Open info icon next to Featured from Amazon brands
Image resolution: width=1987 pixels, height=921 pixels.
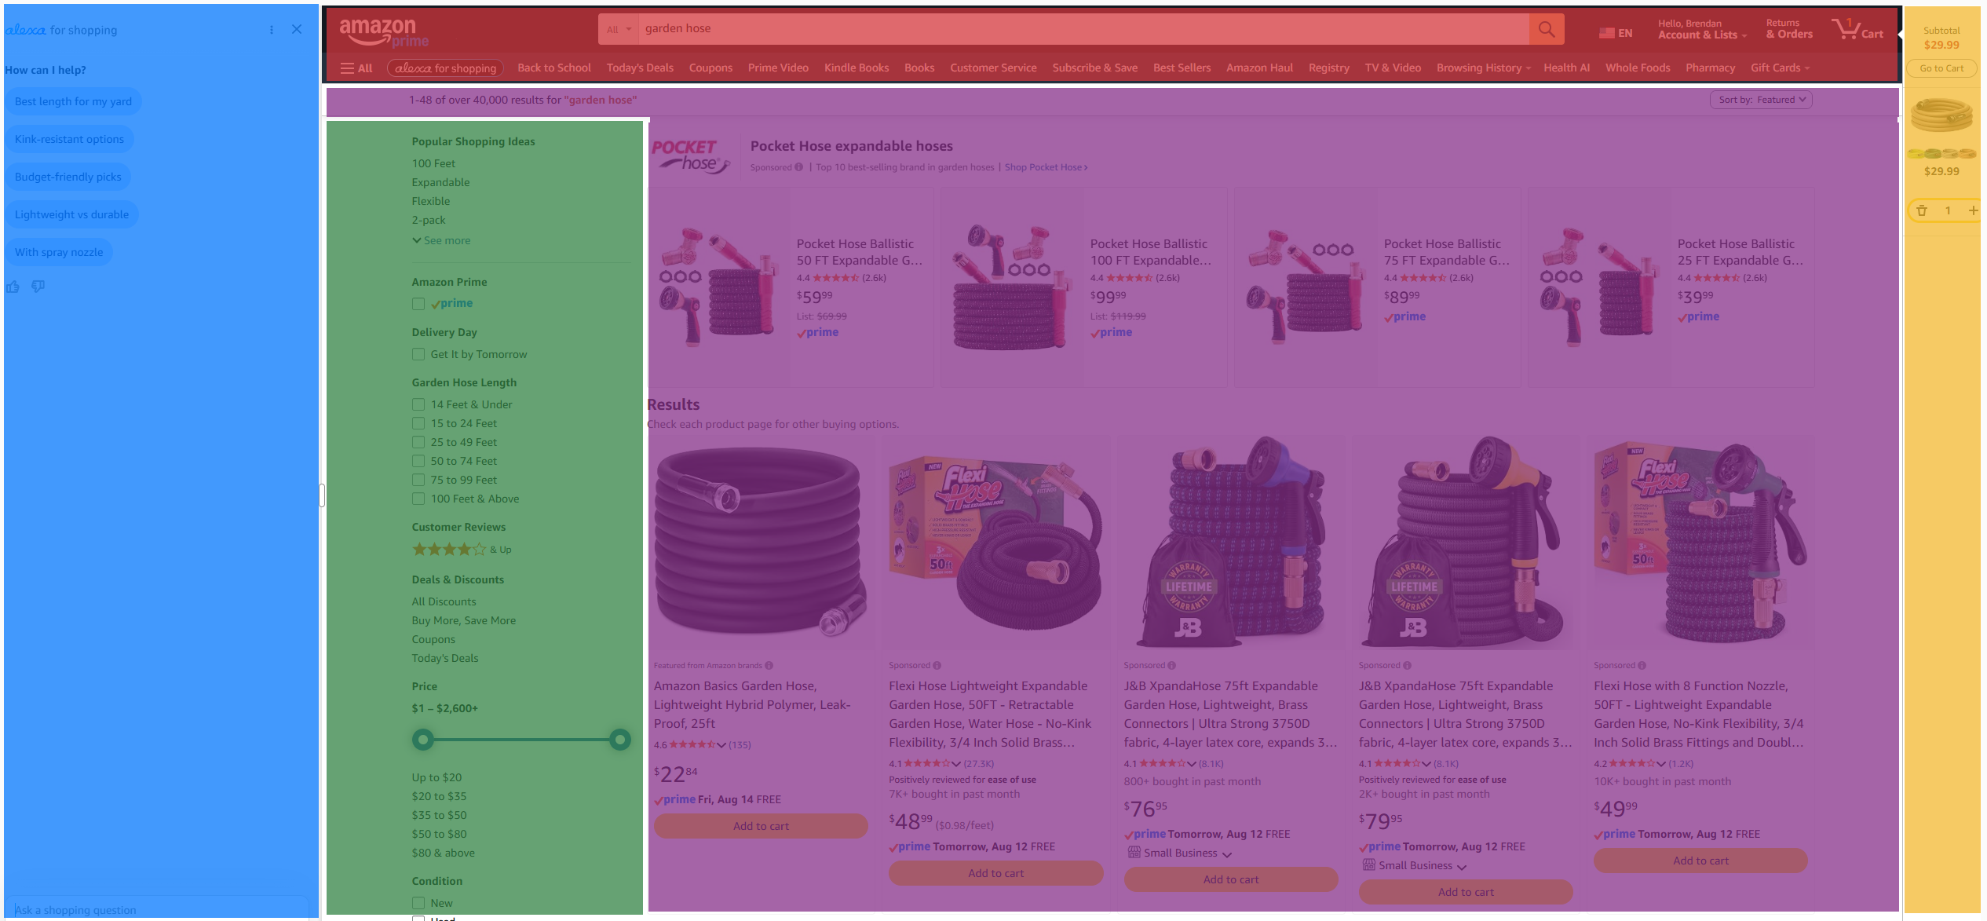point(769,666)
